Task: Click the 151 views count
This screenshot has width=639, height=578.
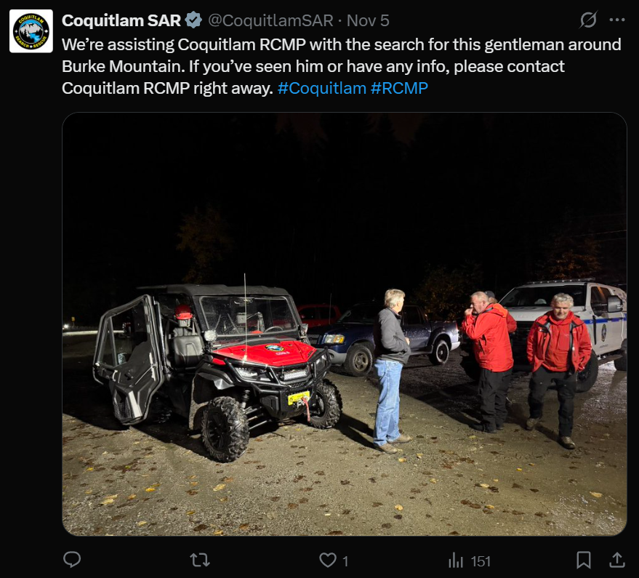Action: (x=481, y=561)
